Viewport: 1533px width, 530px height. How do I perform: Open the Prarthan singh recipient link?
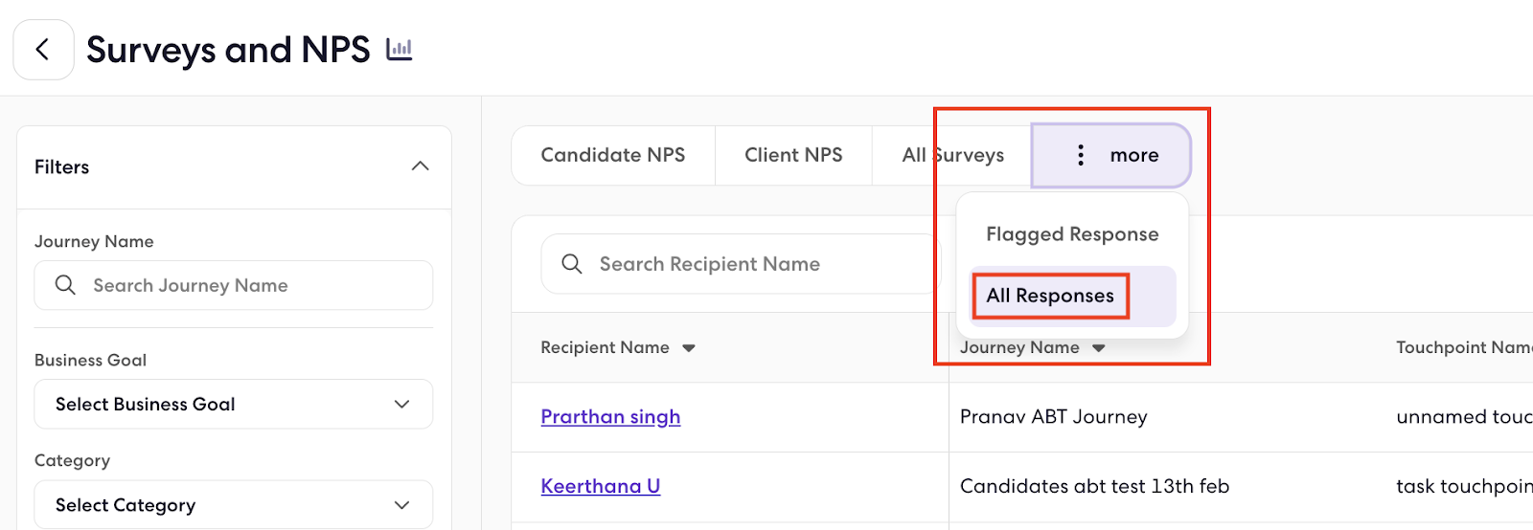610,417
